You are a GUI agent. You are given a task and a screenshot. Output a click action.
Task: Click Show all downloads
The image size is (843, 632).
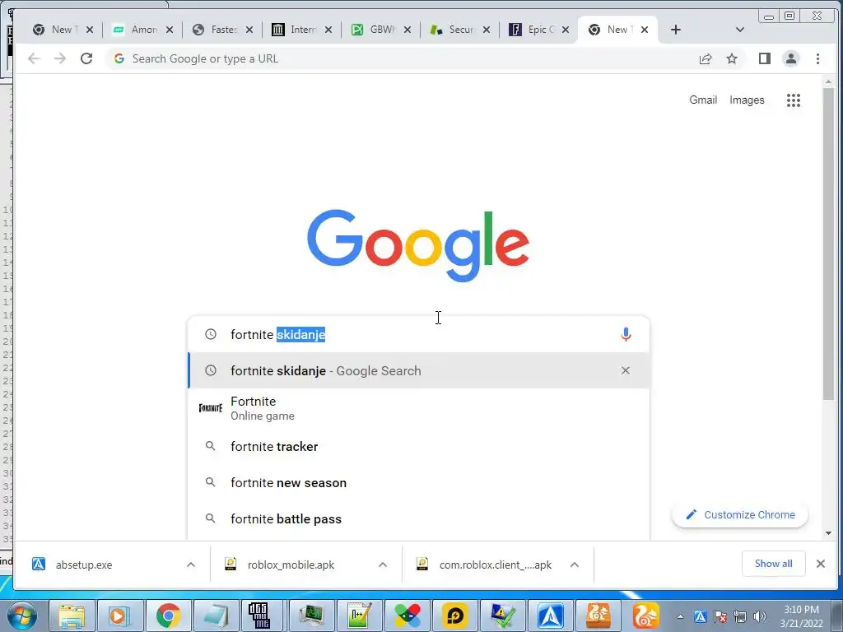pyautogui.click(x=773, y=564)
